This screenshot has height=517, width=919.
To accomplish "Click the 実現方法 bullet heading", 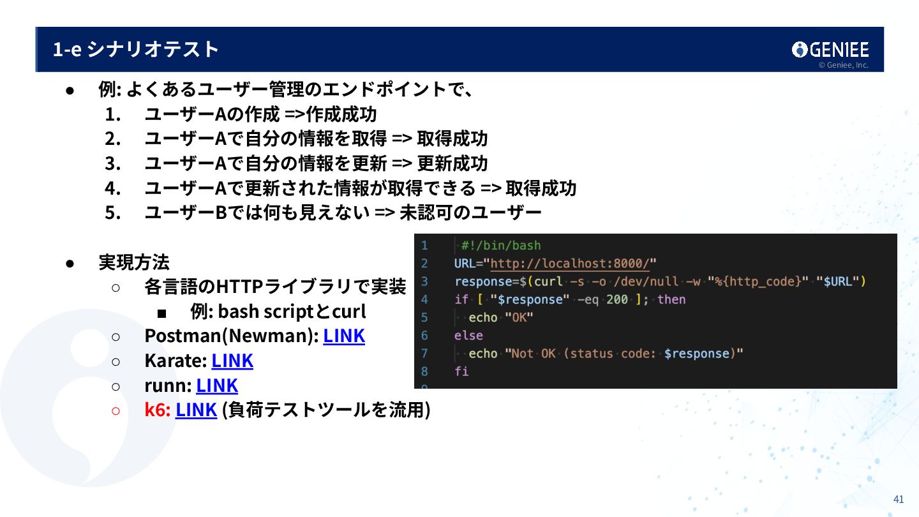I will [x=134, y=262].
